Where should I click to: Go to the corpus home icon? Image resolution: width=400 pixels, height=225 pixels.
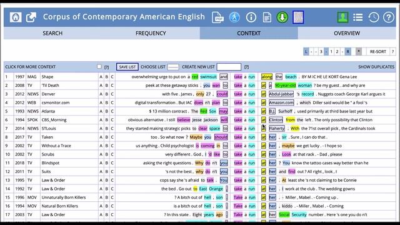[16, 17]
